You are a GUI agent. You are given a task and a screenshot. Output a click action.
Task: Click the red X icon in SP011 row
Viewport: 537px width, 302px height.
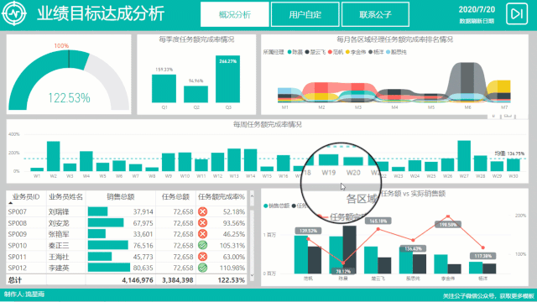(203, 257)
